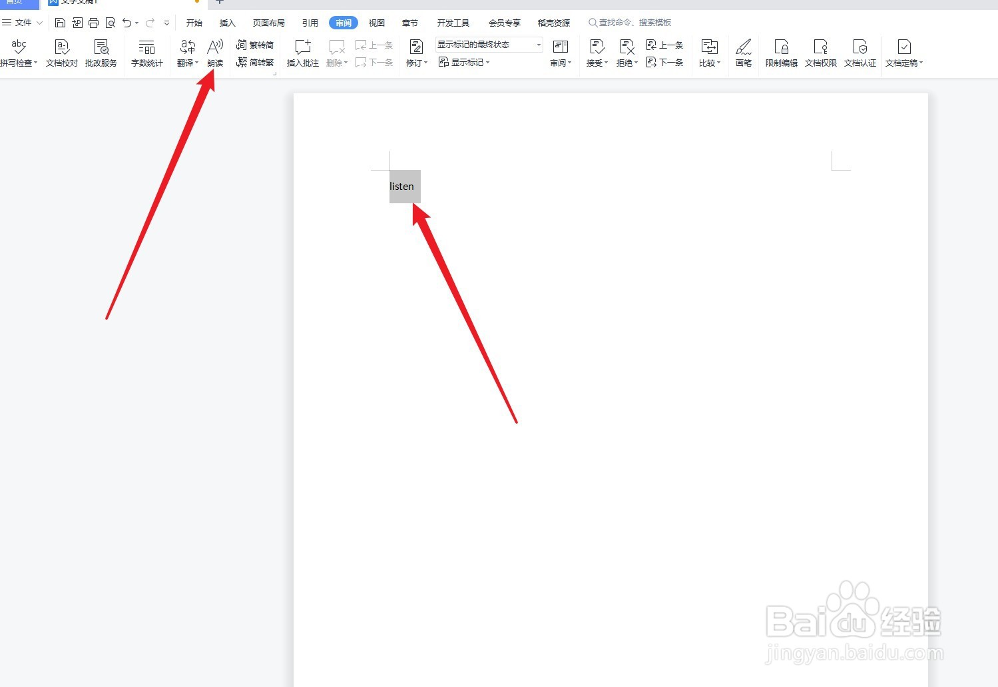Click the highlighted word listen
998x687 pixels.
pos(401,186)
